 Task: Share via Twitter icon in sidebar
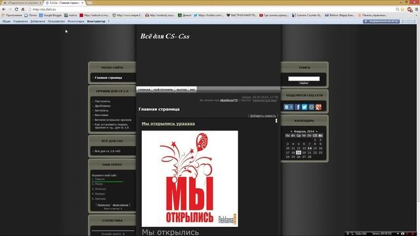[304, 107]
